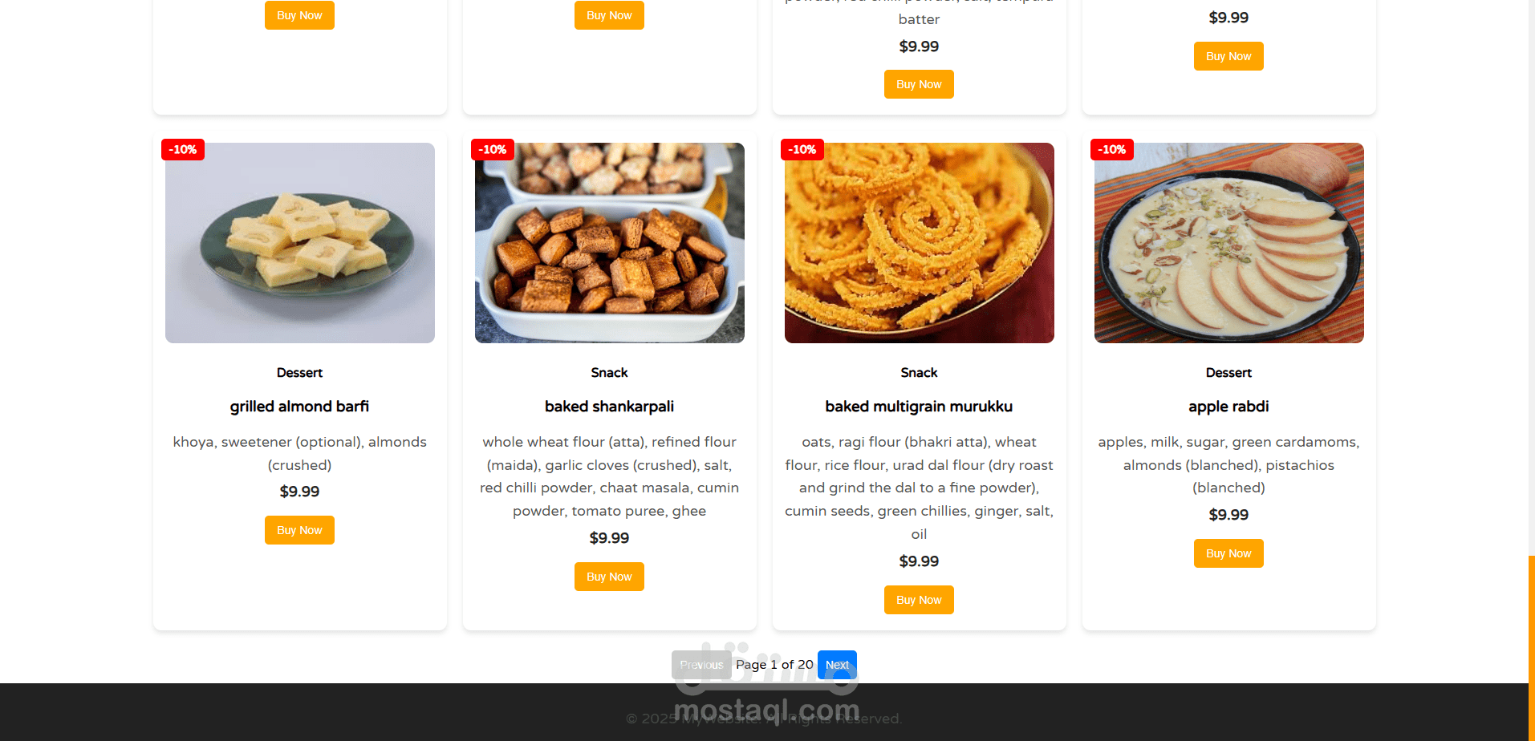Viewport: 1535px width, 741px height.
Task: Click Buy Now for baked shankarpali
Action: (x=609, y=577)
